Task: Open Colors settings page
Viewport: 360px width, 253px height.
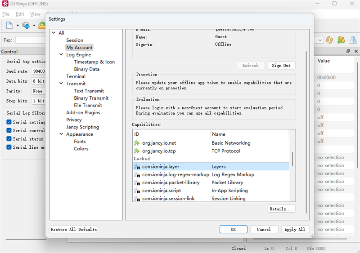Action: click(x=81, y=149)
